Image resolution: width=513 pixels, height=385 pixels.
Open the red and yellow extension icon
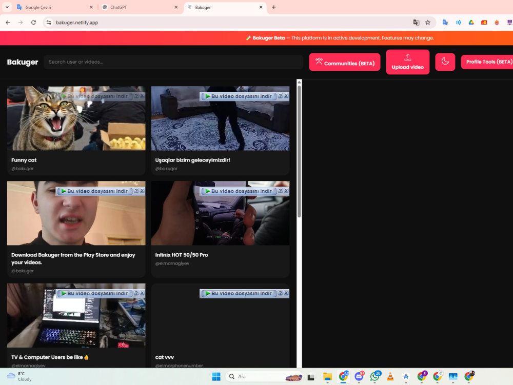484,23
